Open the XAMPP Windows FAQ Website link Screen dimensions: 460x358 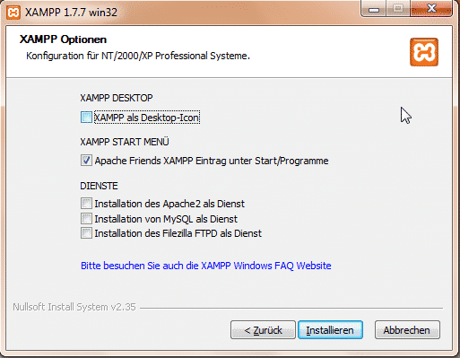(206, 266)
